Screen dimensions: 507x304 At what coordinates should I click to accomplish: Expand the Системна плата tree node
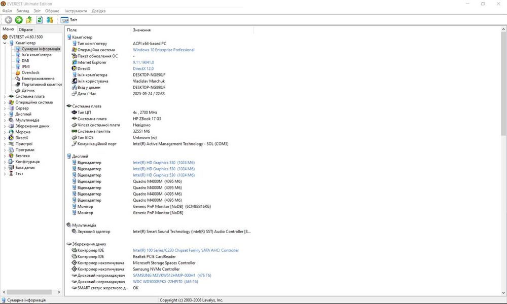5,96
